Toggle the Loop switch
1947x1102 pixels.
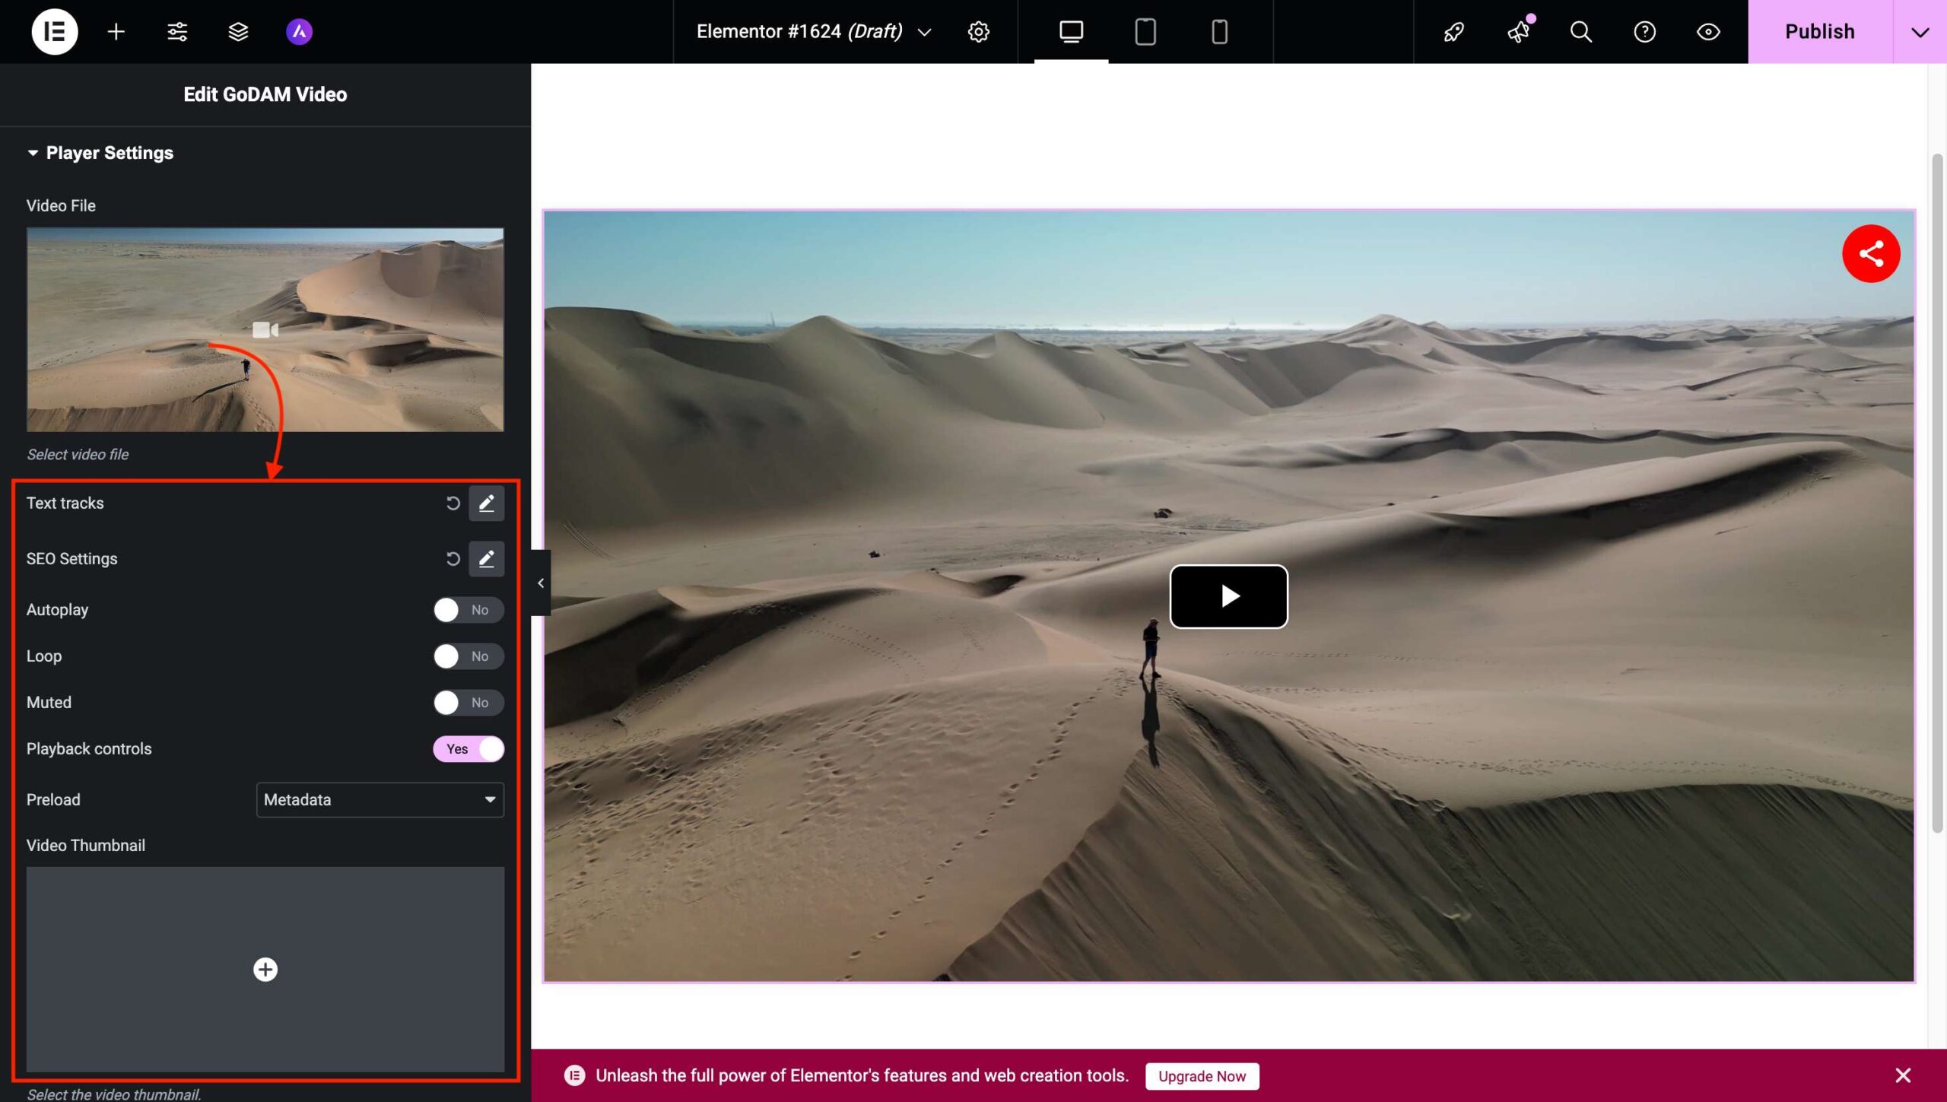click(x=468, y=656)
